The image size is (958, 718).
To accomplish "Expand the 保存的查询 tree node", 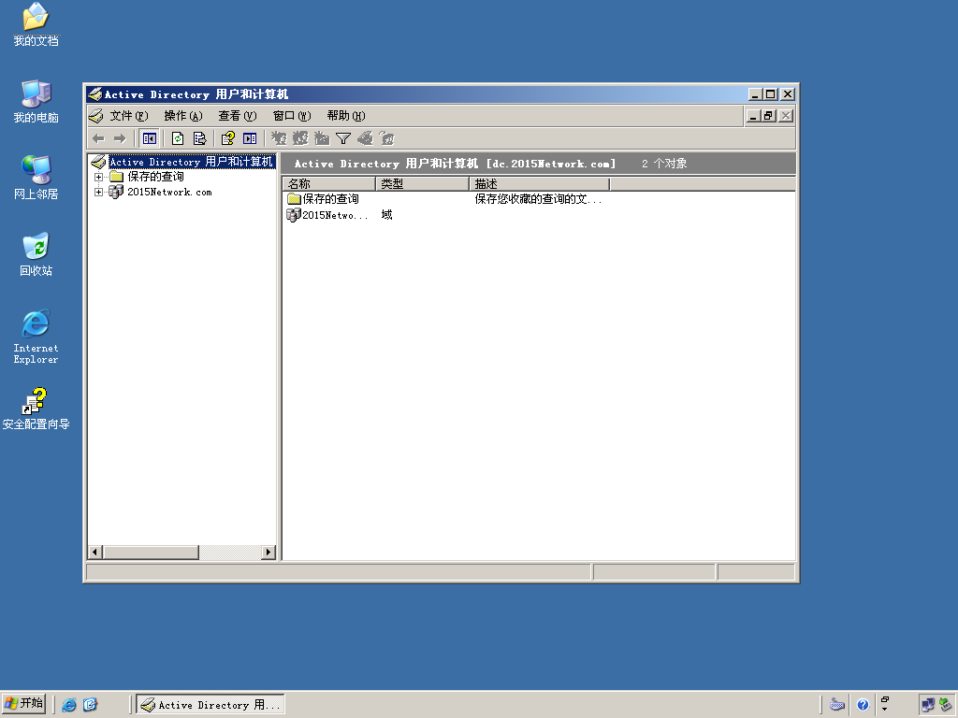I will pyautogui.click(x=98, y=177).
